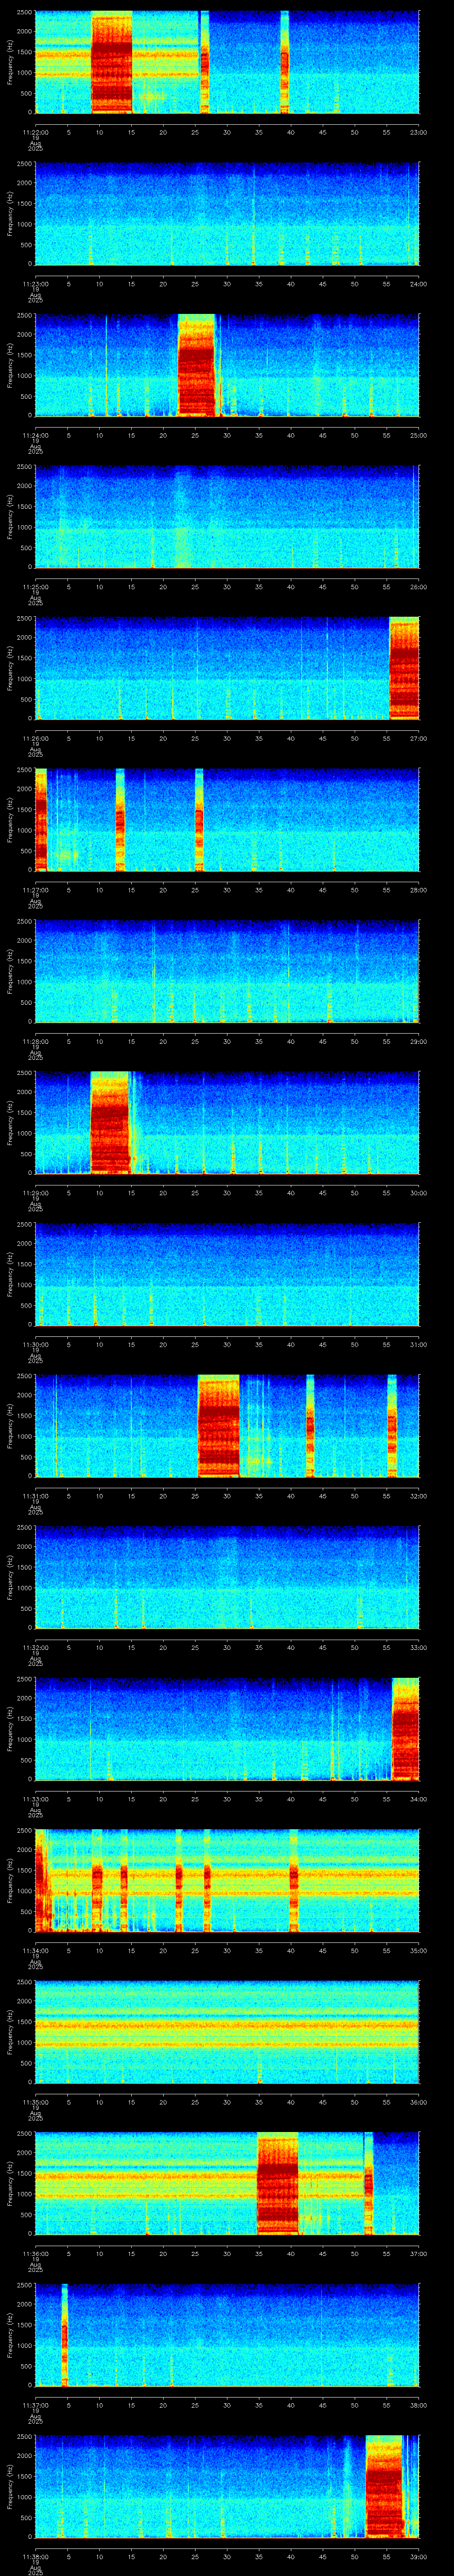Select the narrow burst near 55s in 11:31 spectrogram

tap(391, 1426)
